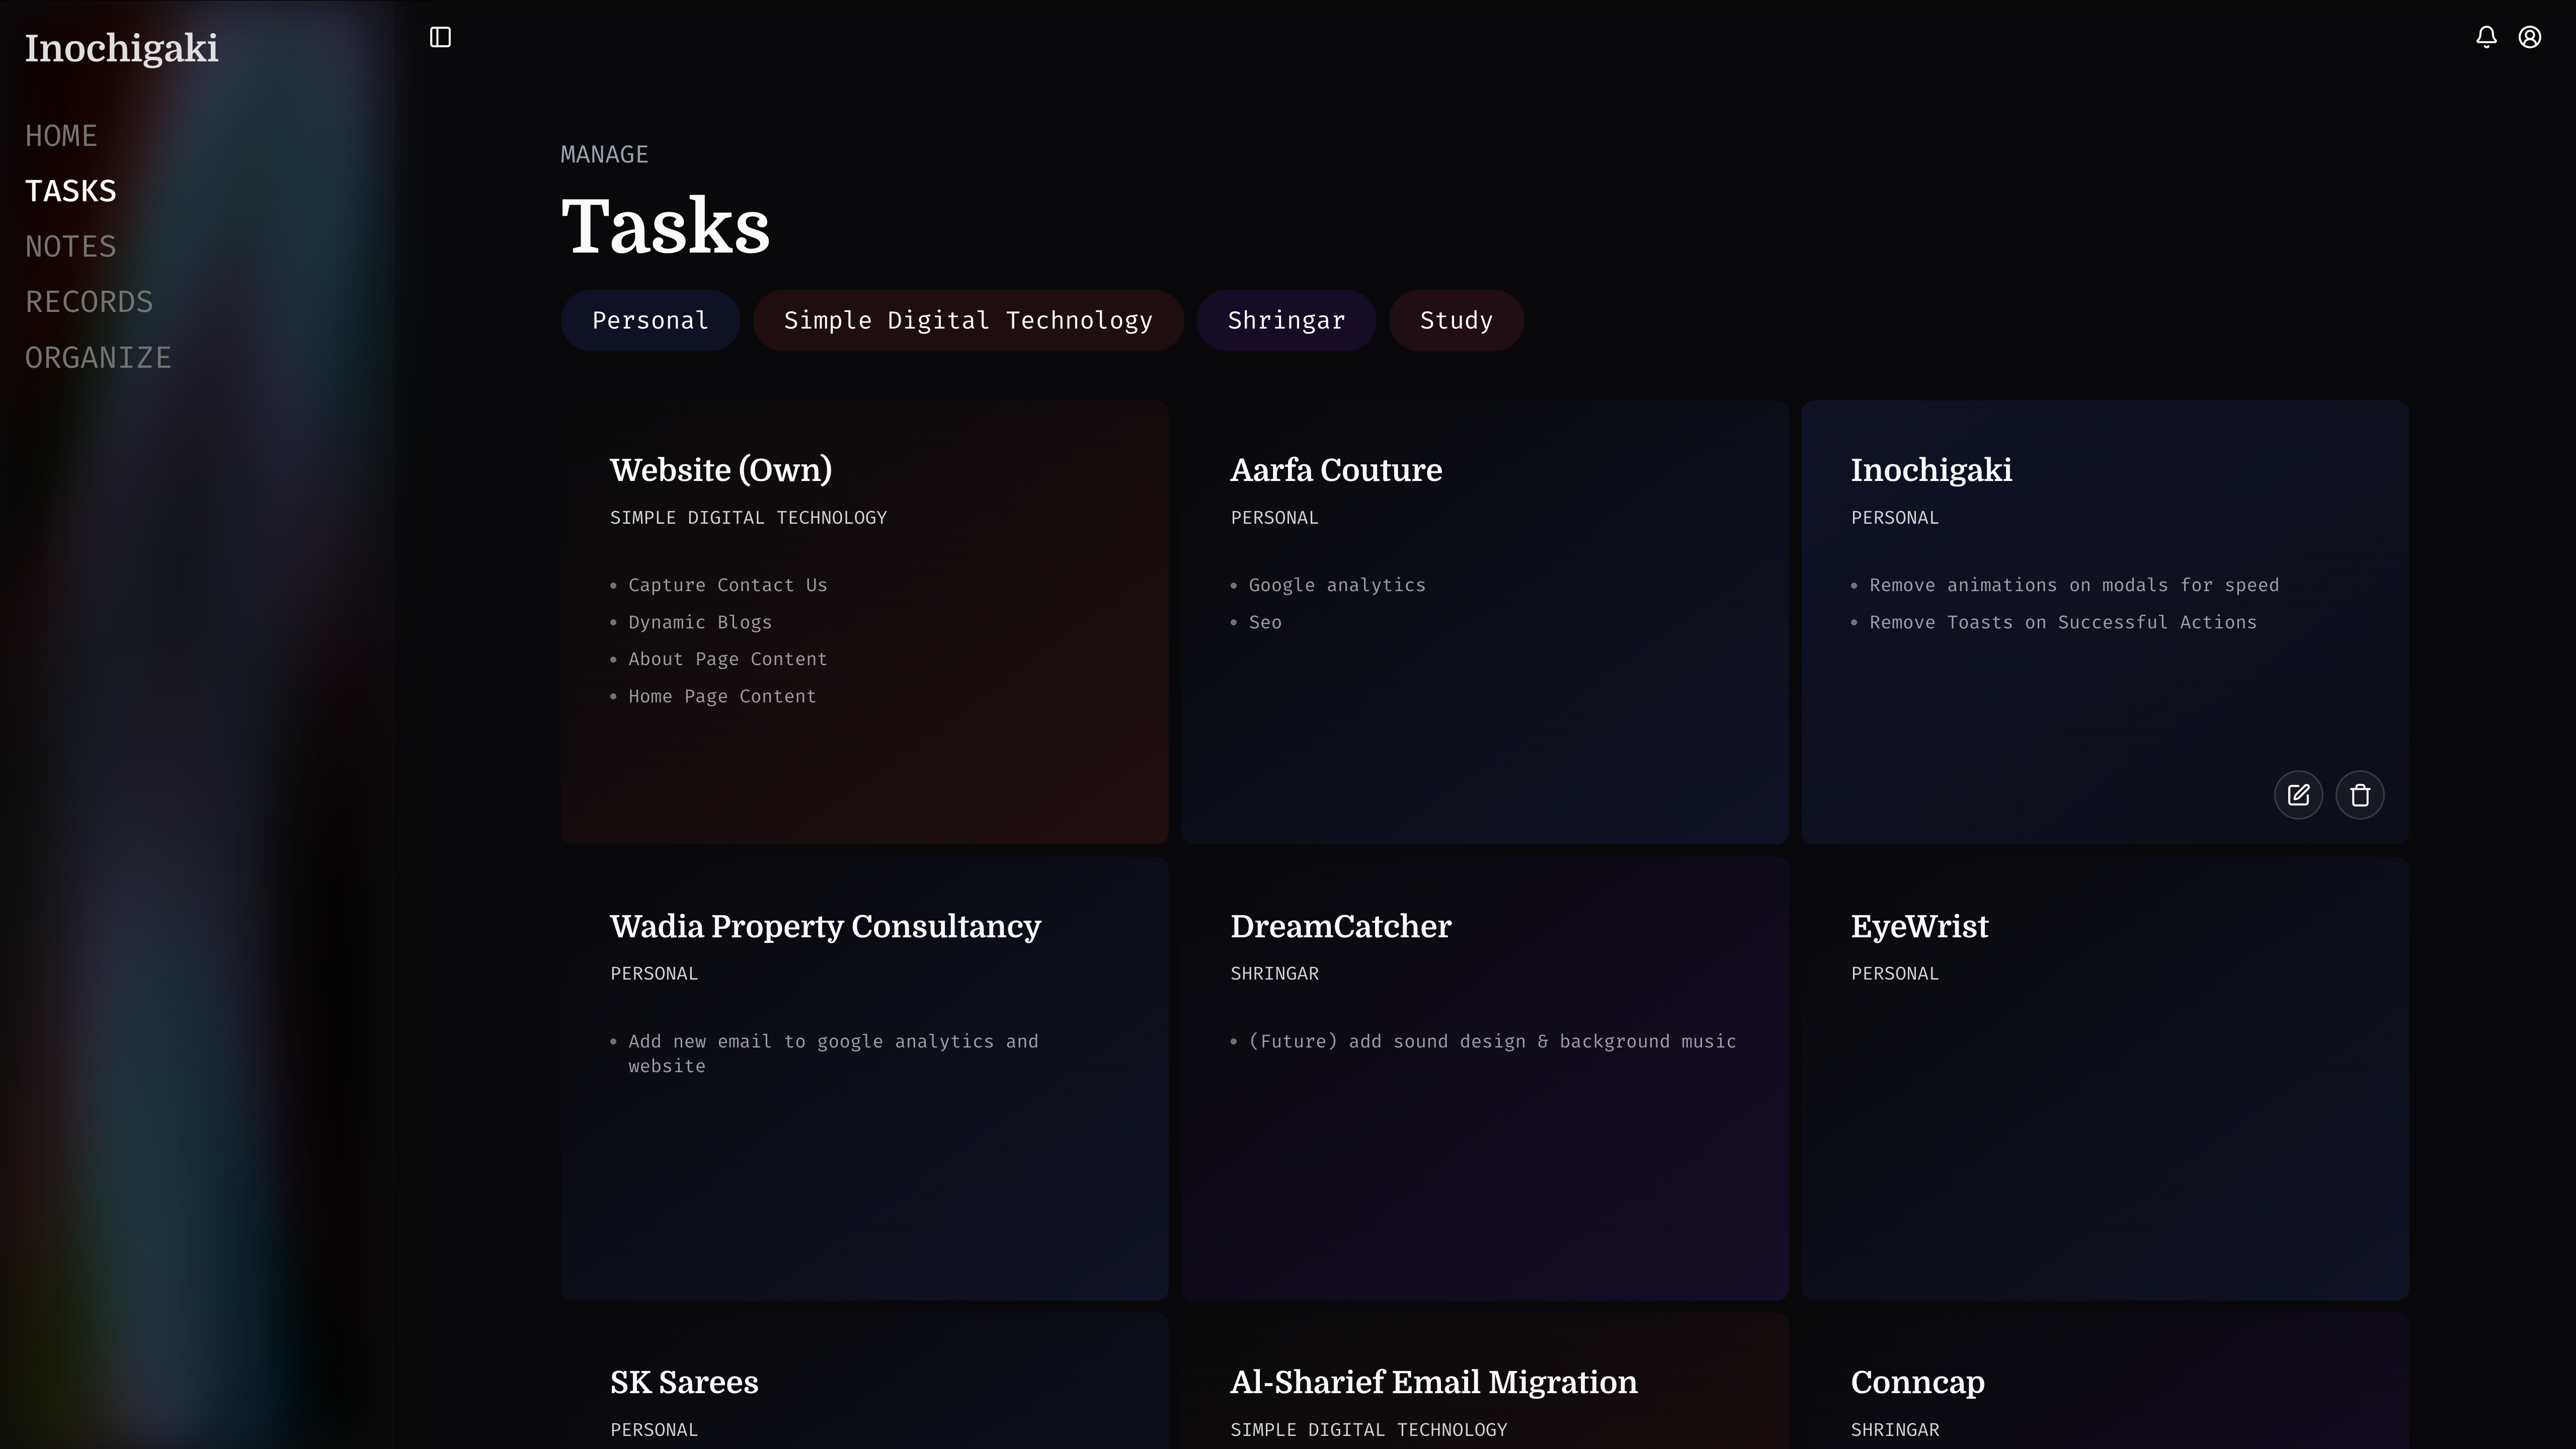
Task: Open Records in sidebar
Action: click(89, 302)
